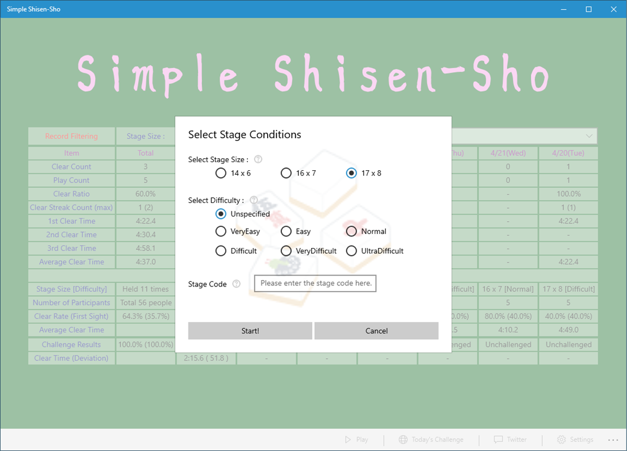Expand the dropdown at the top right of the table
This screenshot has width=627, height=451.
589,136
